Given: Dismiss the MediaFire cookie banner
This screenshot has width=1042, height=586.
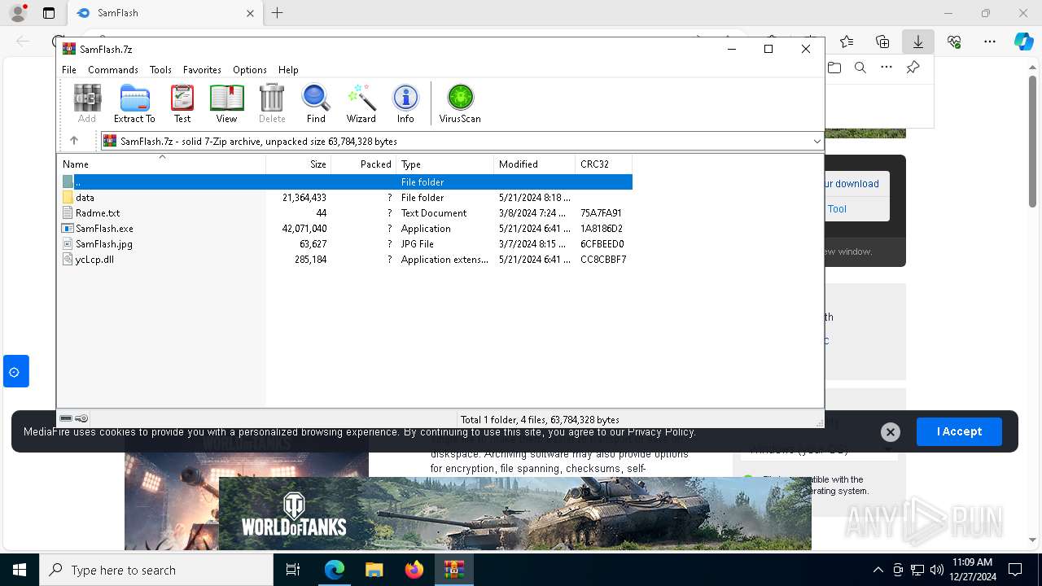Looking at the screenshot, I should [891, 432].
